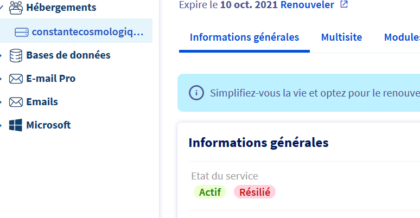The width and height of the screenshot is (420, 218).
Task: Switch to the Informations générales tab
Action: pyautogui.click(x=244, y=37)
